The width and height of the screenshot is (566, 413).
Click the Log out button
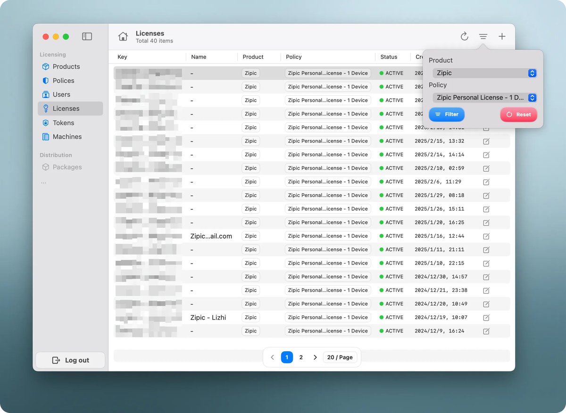point(70,360)
